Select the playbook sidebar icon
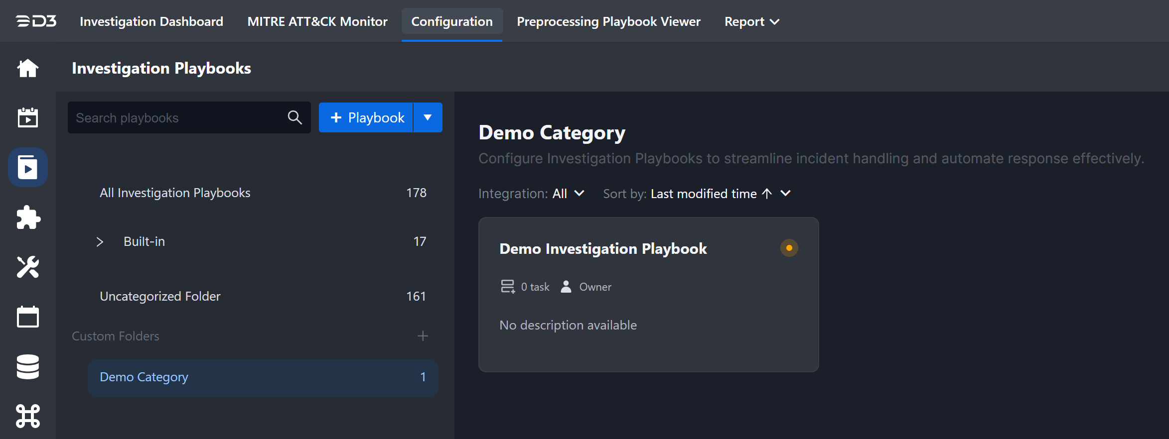 (x=28, y=167)
